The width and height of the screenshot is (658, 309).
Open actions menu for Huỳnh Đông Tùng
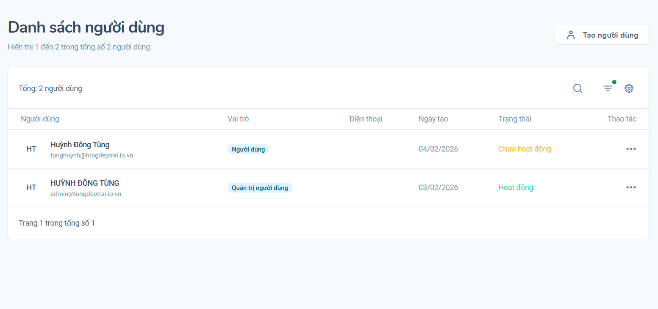631,149
